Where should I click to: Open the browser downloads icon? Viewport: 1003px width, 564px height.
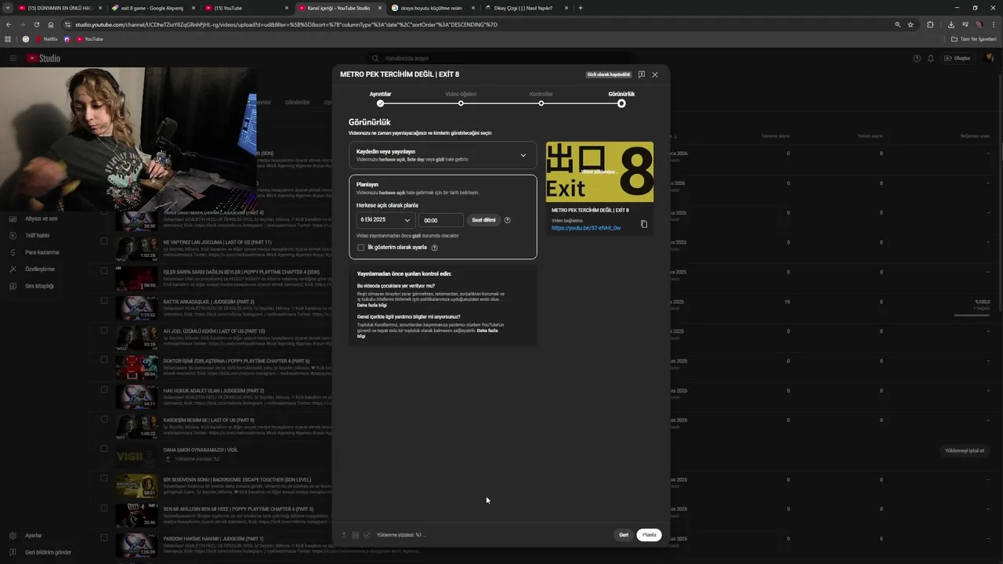(950, 24)
